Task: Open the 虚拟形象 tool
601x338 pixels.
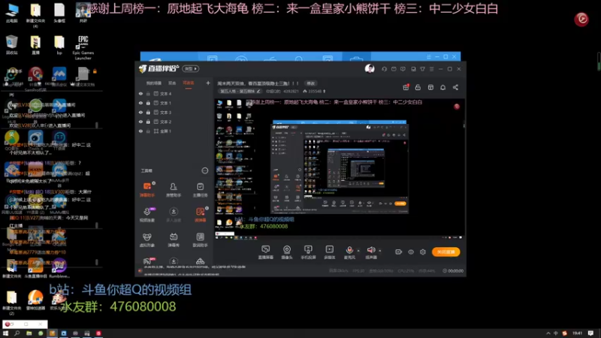Action: 147,240
